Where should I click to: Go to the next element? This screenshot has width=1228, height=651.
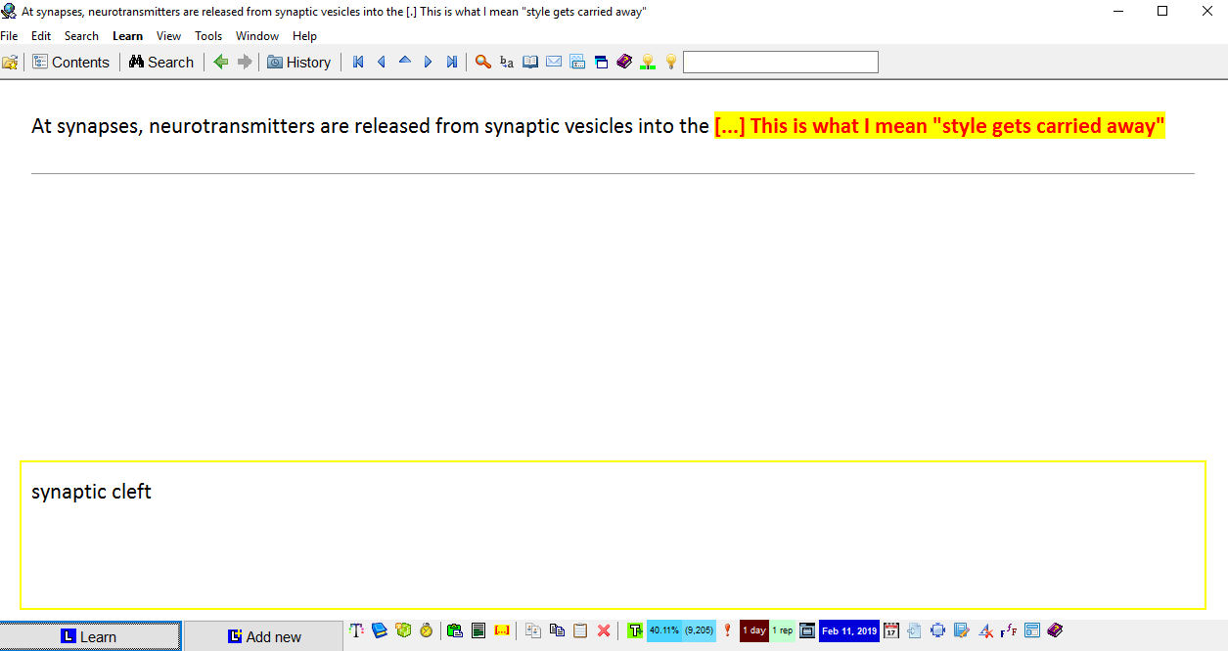(x=429, y=62)
